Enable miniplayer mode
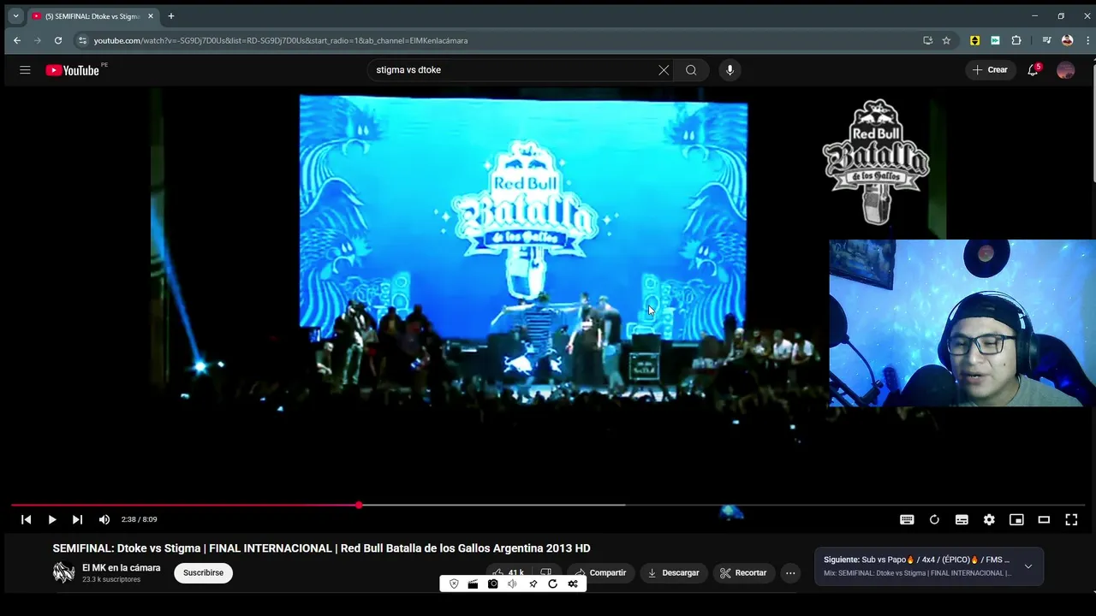The image size is (1096, 616). pyautogui.click(x=1016, y=519)
